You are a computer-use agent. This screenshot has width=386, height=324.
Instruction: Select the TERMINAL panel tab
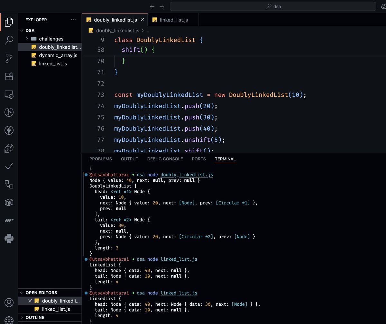point(225,159)
